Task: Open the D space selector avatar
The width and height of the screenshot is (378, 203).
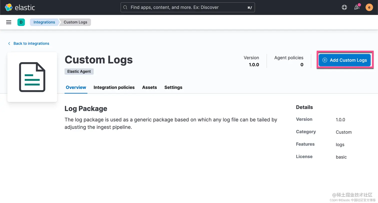Action: click(21, 22)
